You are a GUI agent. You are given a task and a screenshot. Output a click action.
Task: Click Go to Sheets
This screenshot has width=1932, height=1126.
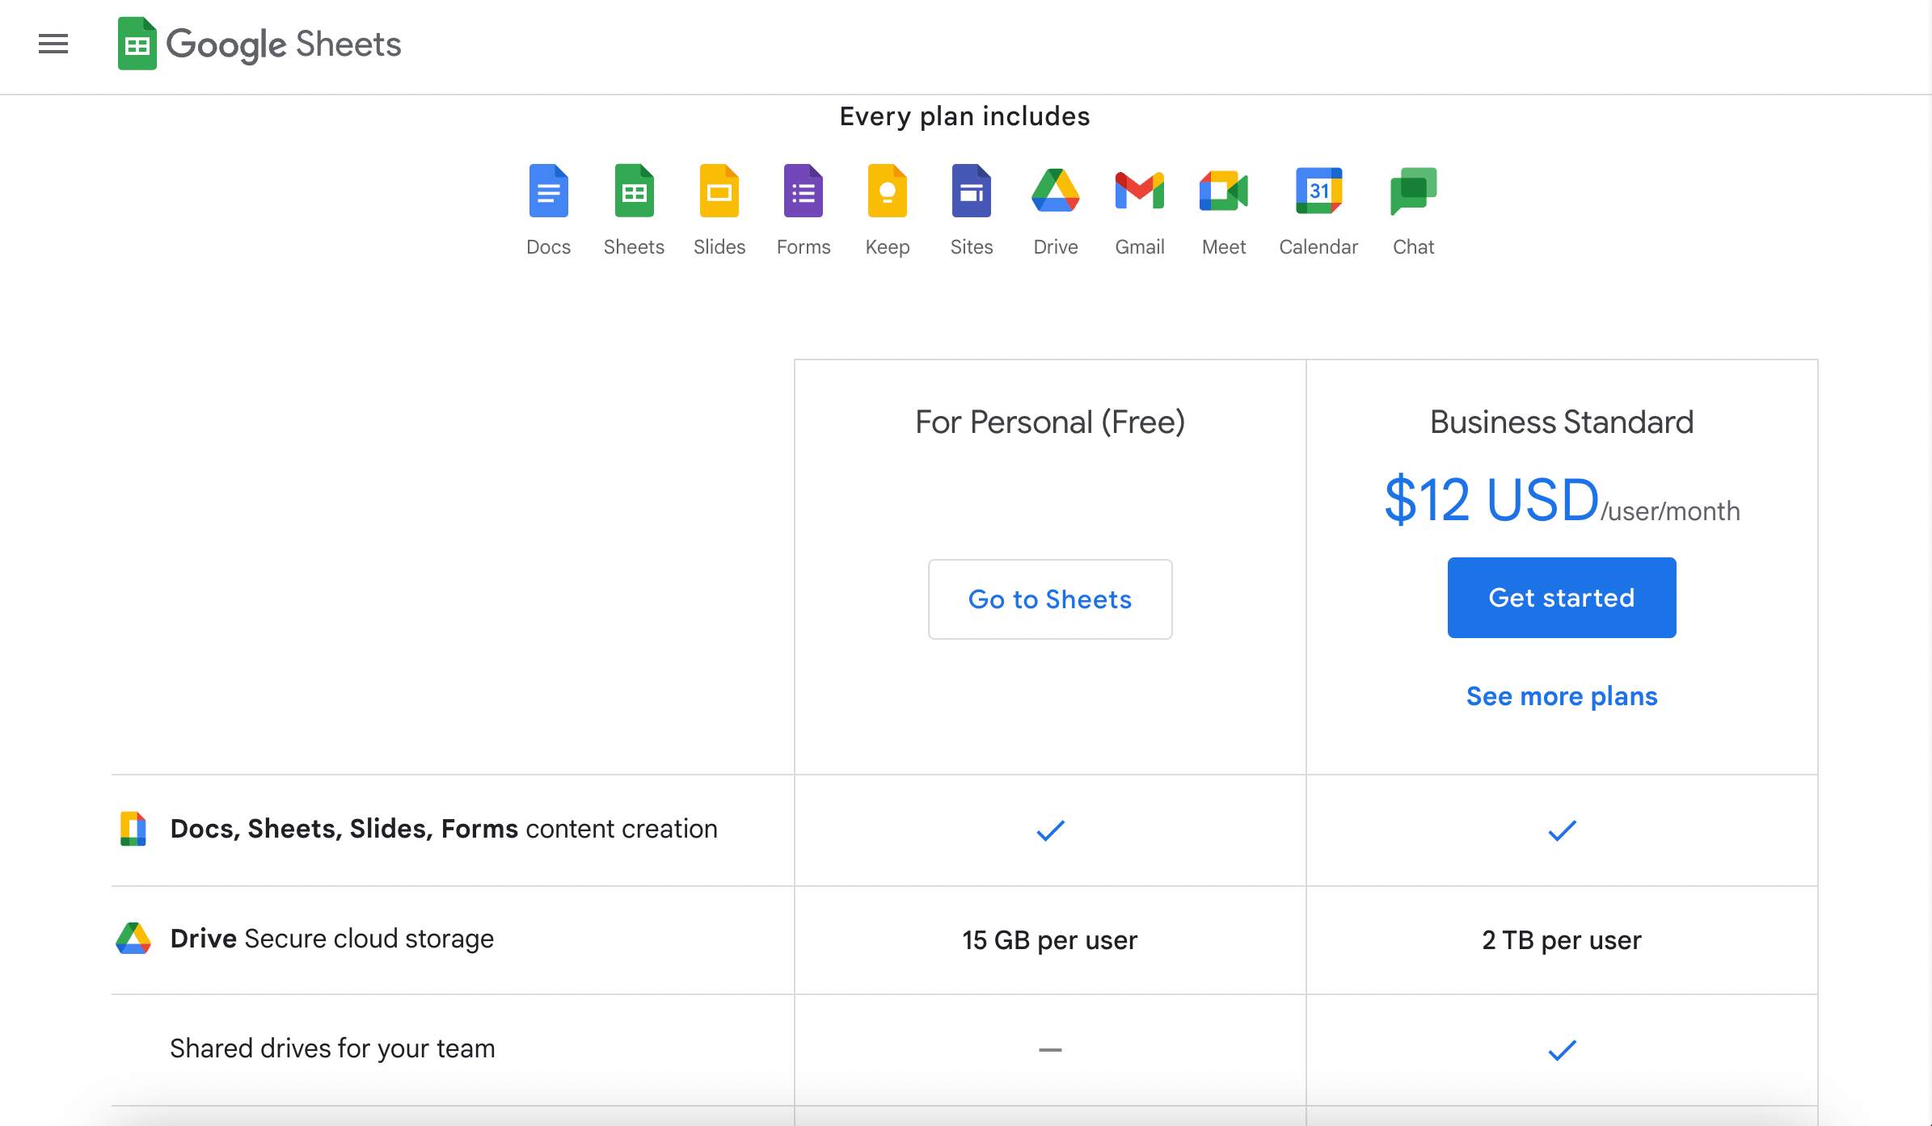point(1049,599)
